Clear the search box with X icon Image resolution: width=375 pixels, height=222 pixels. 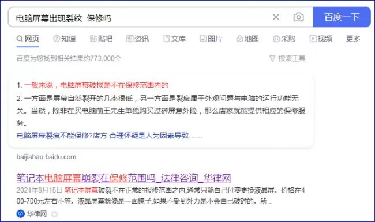pyautogui.click(x=276, y=17)
